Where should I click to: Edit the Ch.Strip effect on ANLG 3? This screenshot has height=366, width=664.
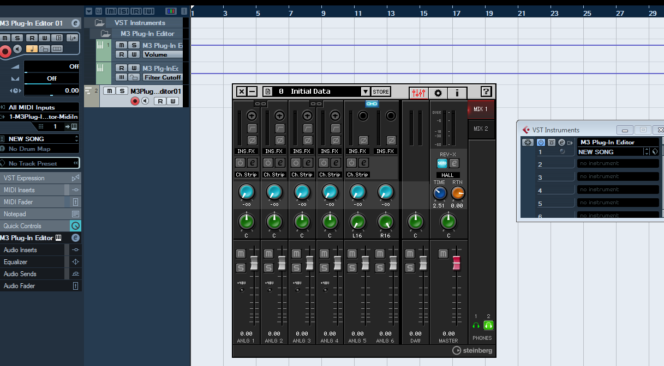point(308,162)
